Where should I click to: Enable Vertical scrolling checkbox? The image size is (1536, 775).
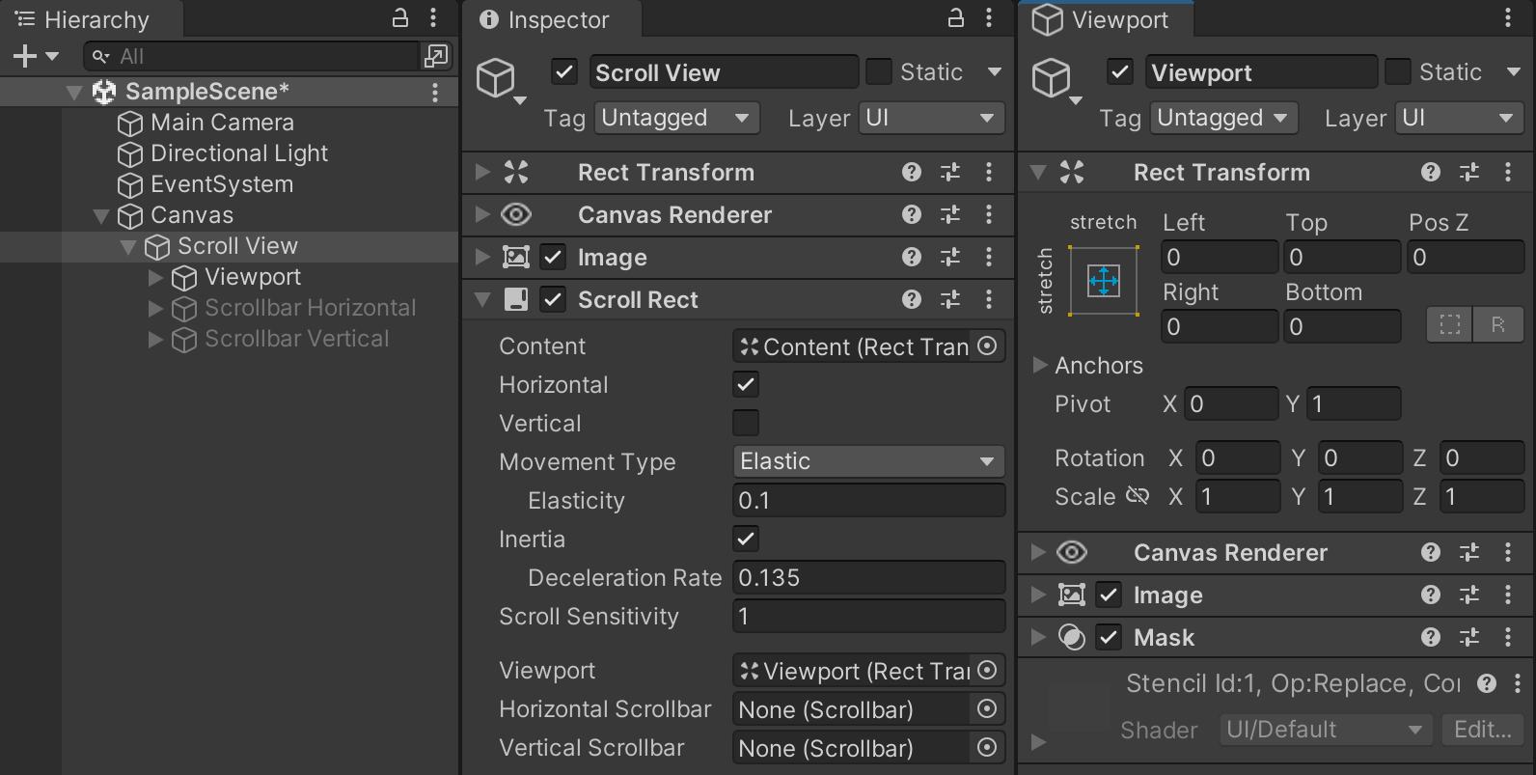click(746, 423)
